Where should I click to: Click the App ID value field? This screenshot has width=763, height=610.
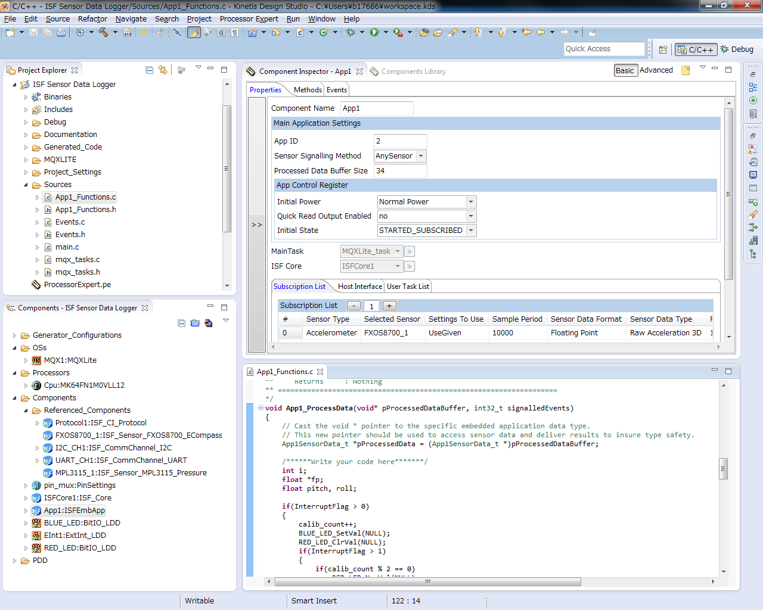coord(400,141)
